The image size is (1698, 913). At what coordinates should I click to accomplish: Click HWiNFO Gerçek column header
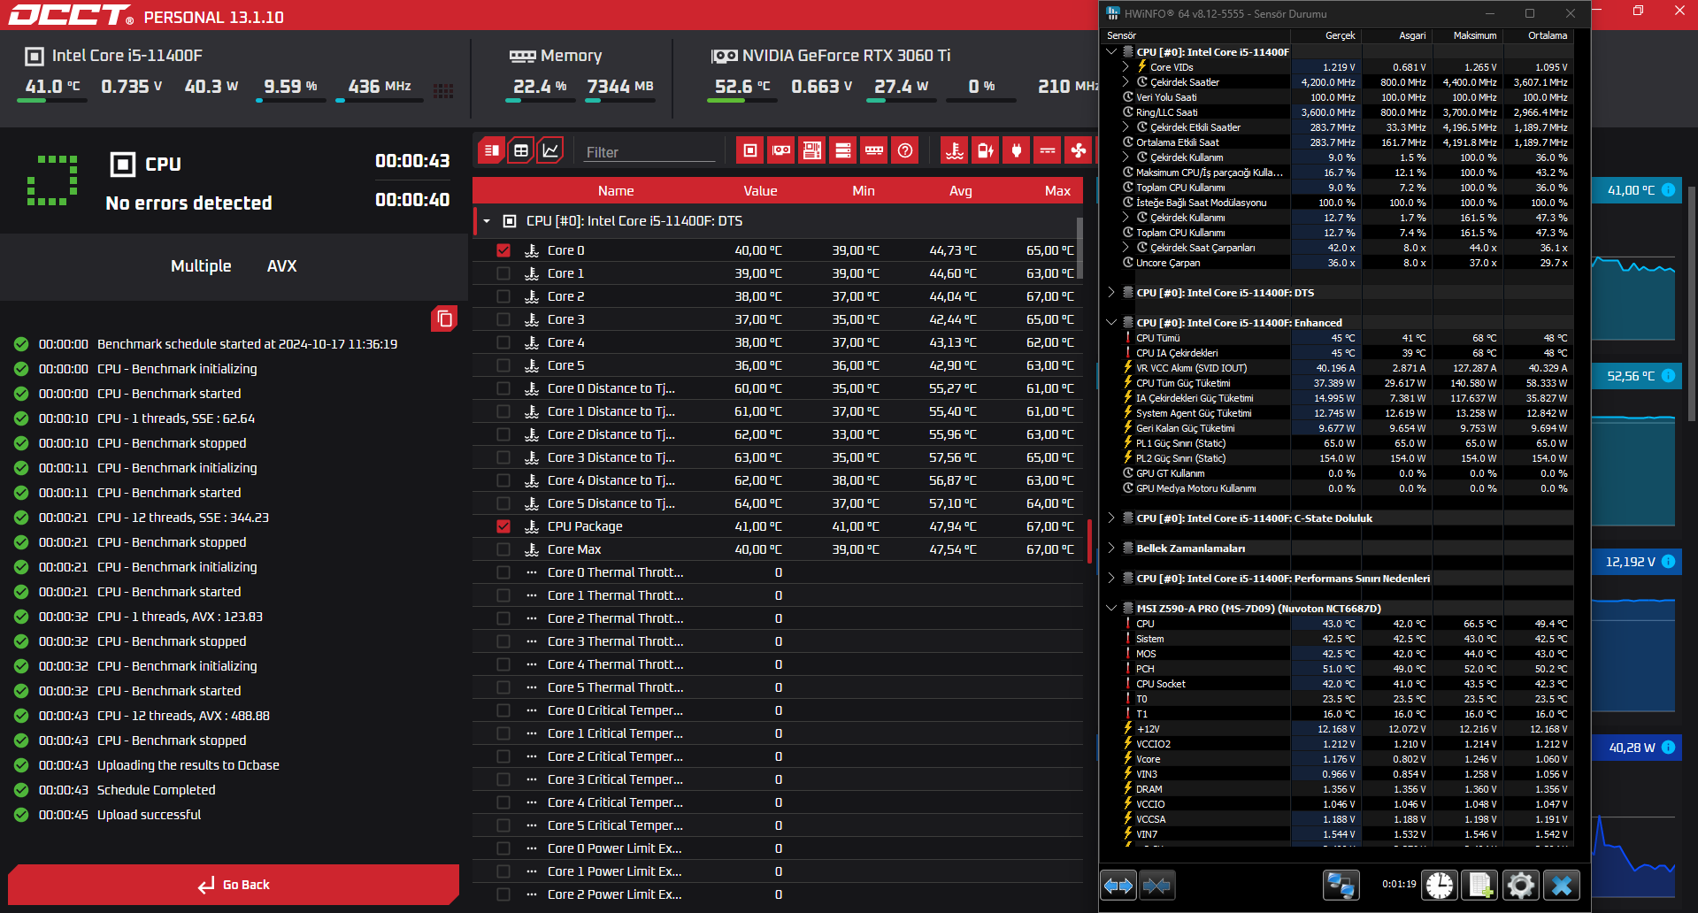click(1326, 35)
